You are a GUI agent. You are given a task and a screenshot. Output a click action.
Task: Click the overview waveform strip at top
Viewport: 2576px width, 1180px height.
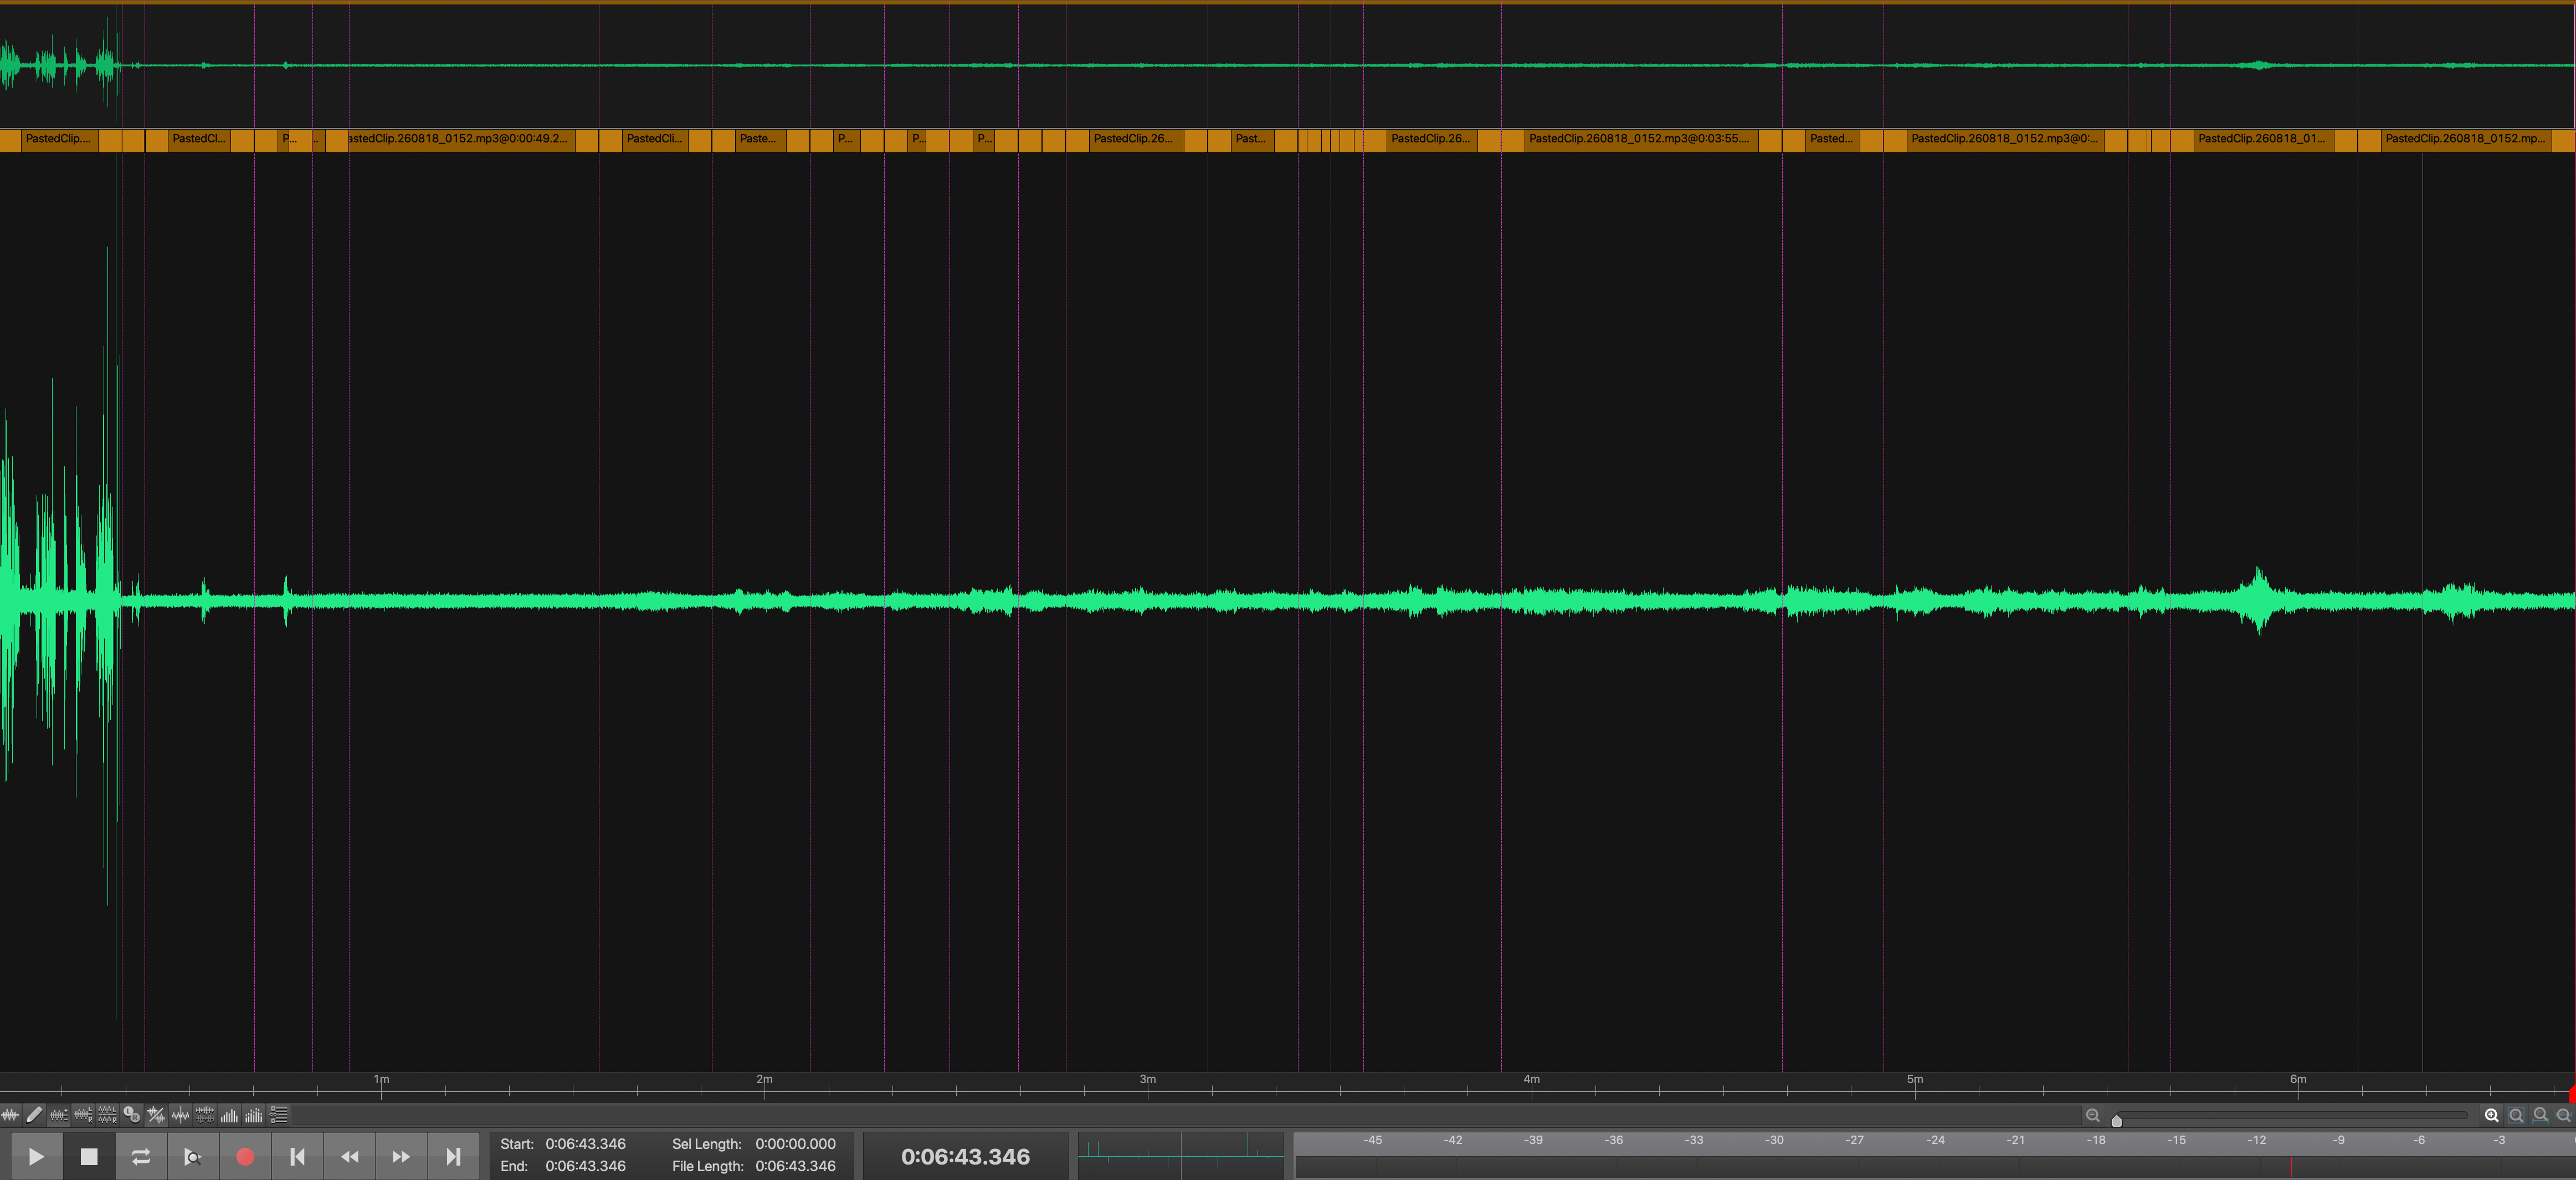click(1288, 65)
